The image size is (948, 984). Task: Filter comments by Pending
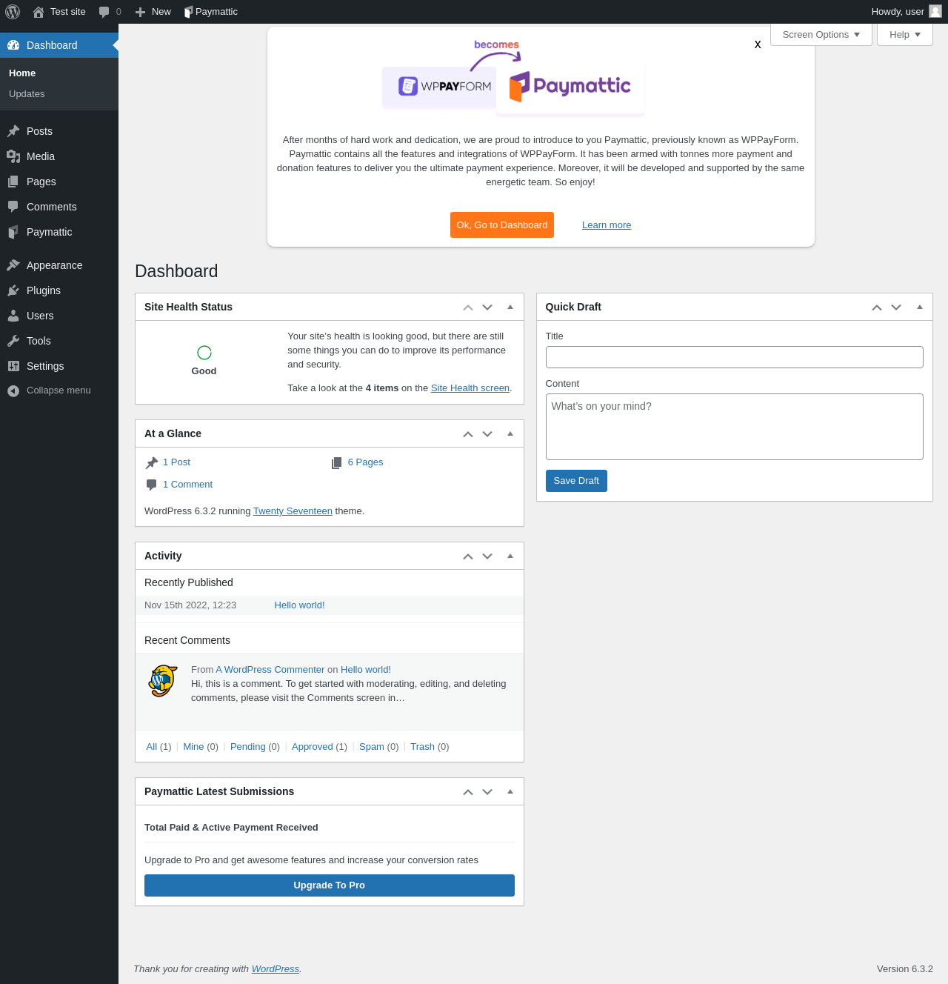[x=247, y=747]
